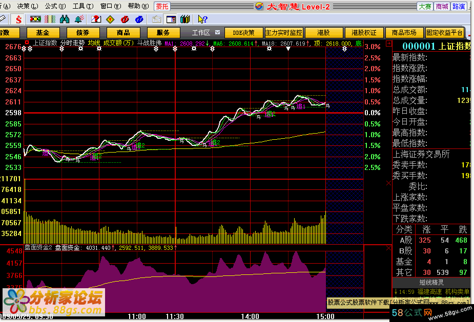The image size is (474, 322).
Task: Click the 短线精灵 panel header
Action: click(431, 283)
